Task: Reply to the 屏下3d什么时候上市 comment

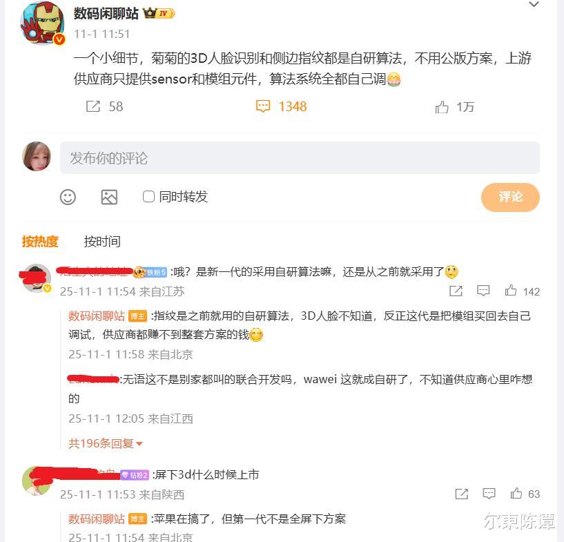Action: pos(489,494)
